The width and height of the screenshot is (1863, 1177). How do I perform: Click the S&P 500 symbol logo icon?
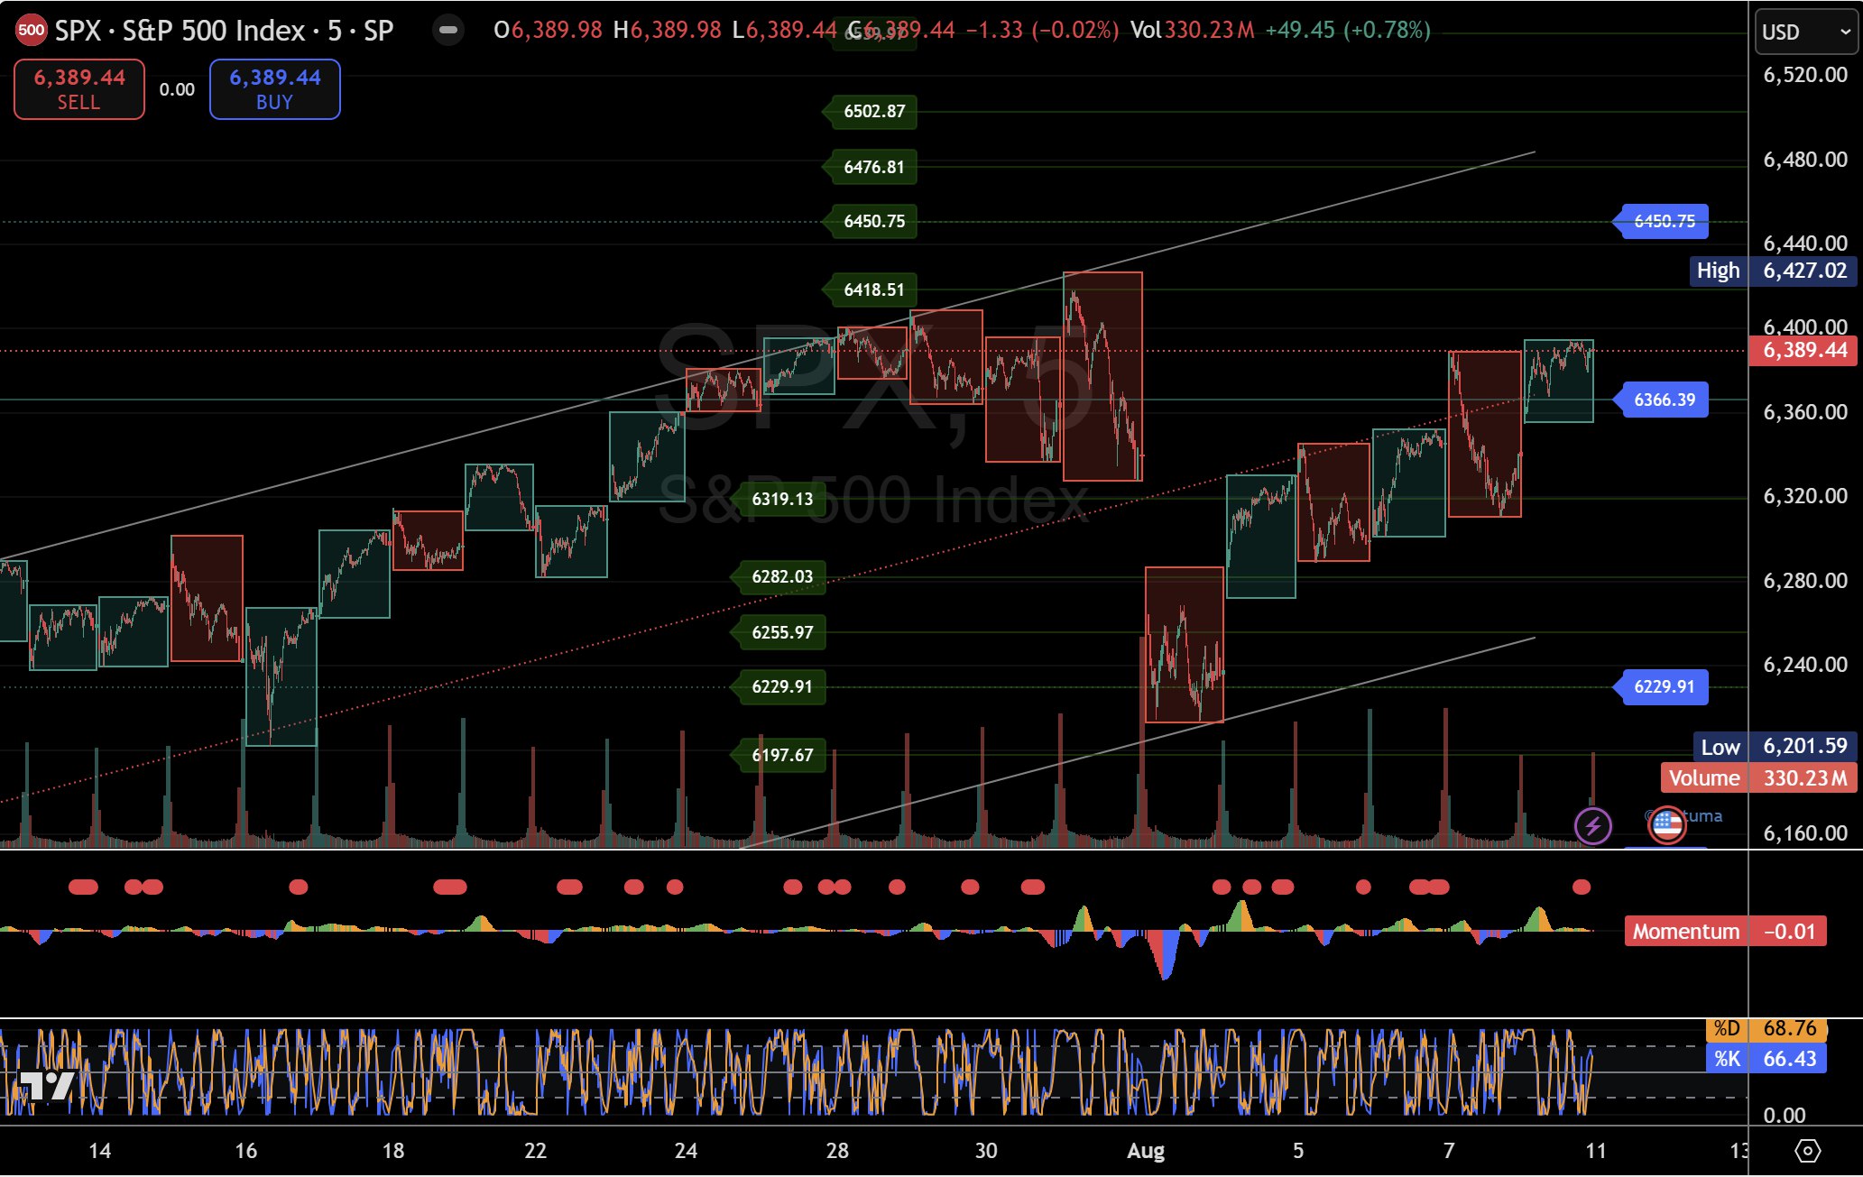tap(31, 31)
